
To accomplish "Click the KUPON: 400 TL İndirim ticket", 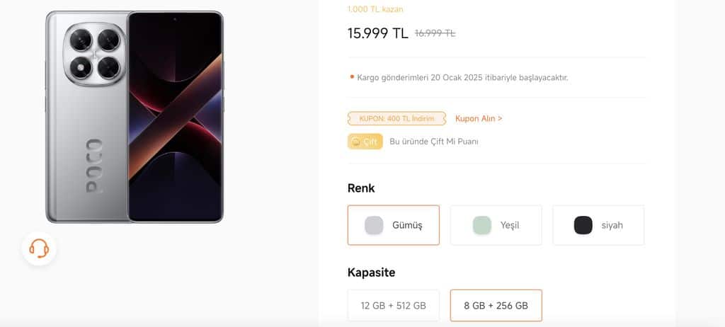I will [x=396, y=118].
